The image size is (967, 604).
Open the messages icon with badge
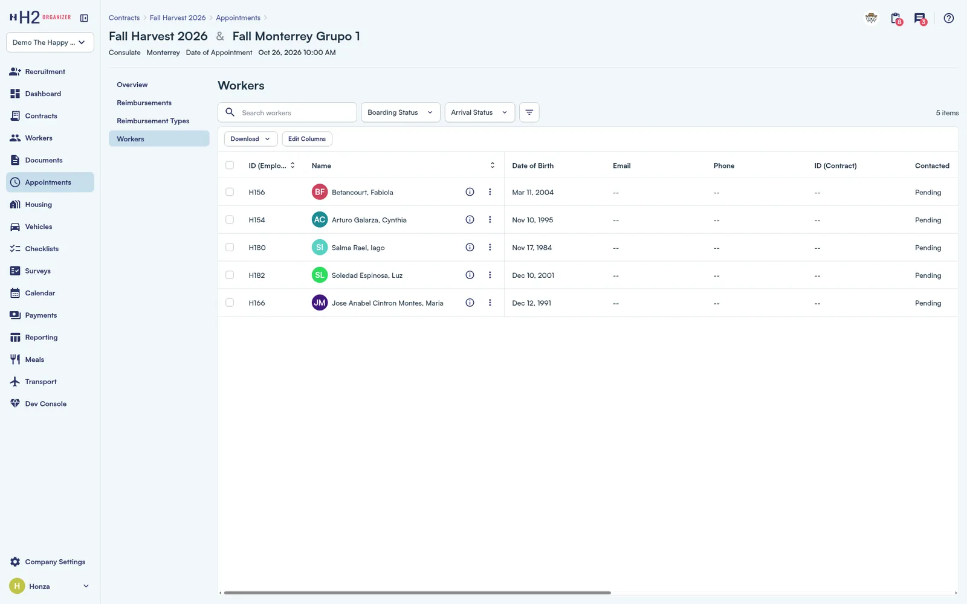pos(920,19)
